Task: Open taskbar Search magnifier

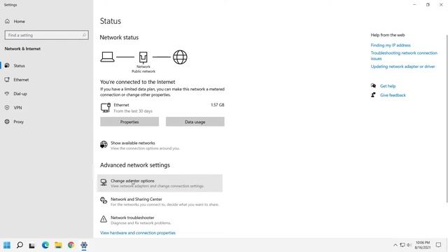Action: [20, 245]
